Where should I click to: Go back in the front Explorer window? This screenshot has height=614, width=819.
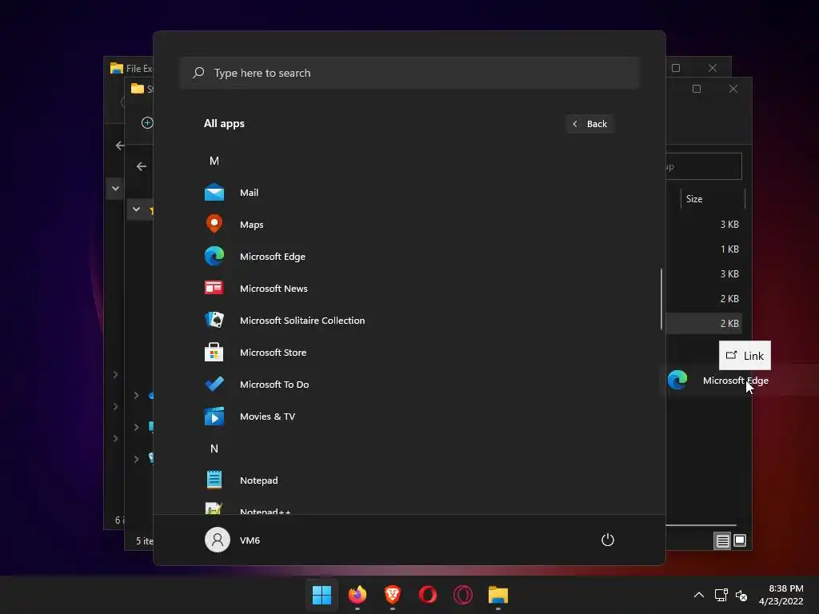tap(141, 166)
